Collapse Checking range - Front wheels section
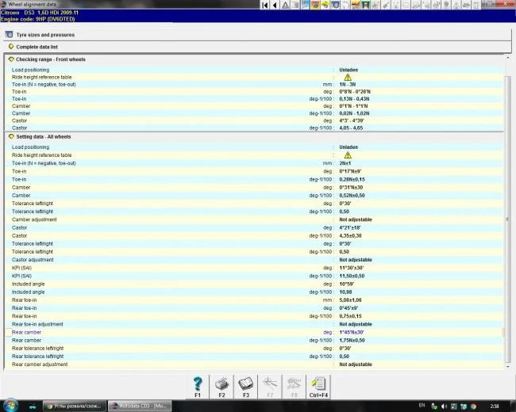516x412 pixels. click(x=11, y=59)
